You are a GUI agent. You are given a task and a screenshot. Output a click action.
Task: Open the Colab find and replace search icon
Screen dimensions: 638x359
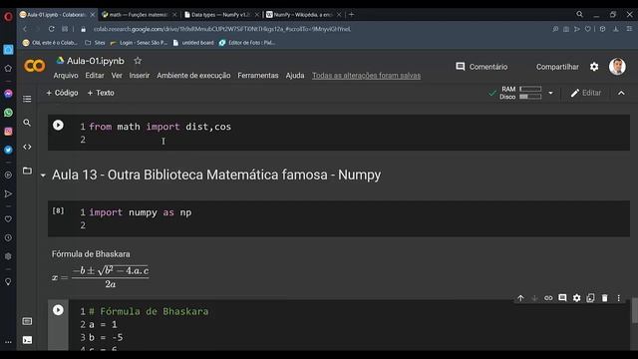(27, 123)
